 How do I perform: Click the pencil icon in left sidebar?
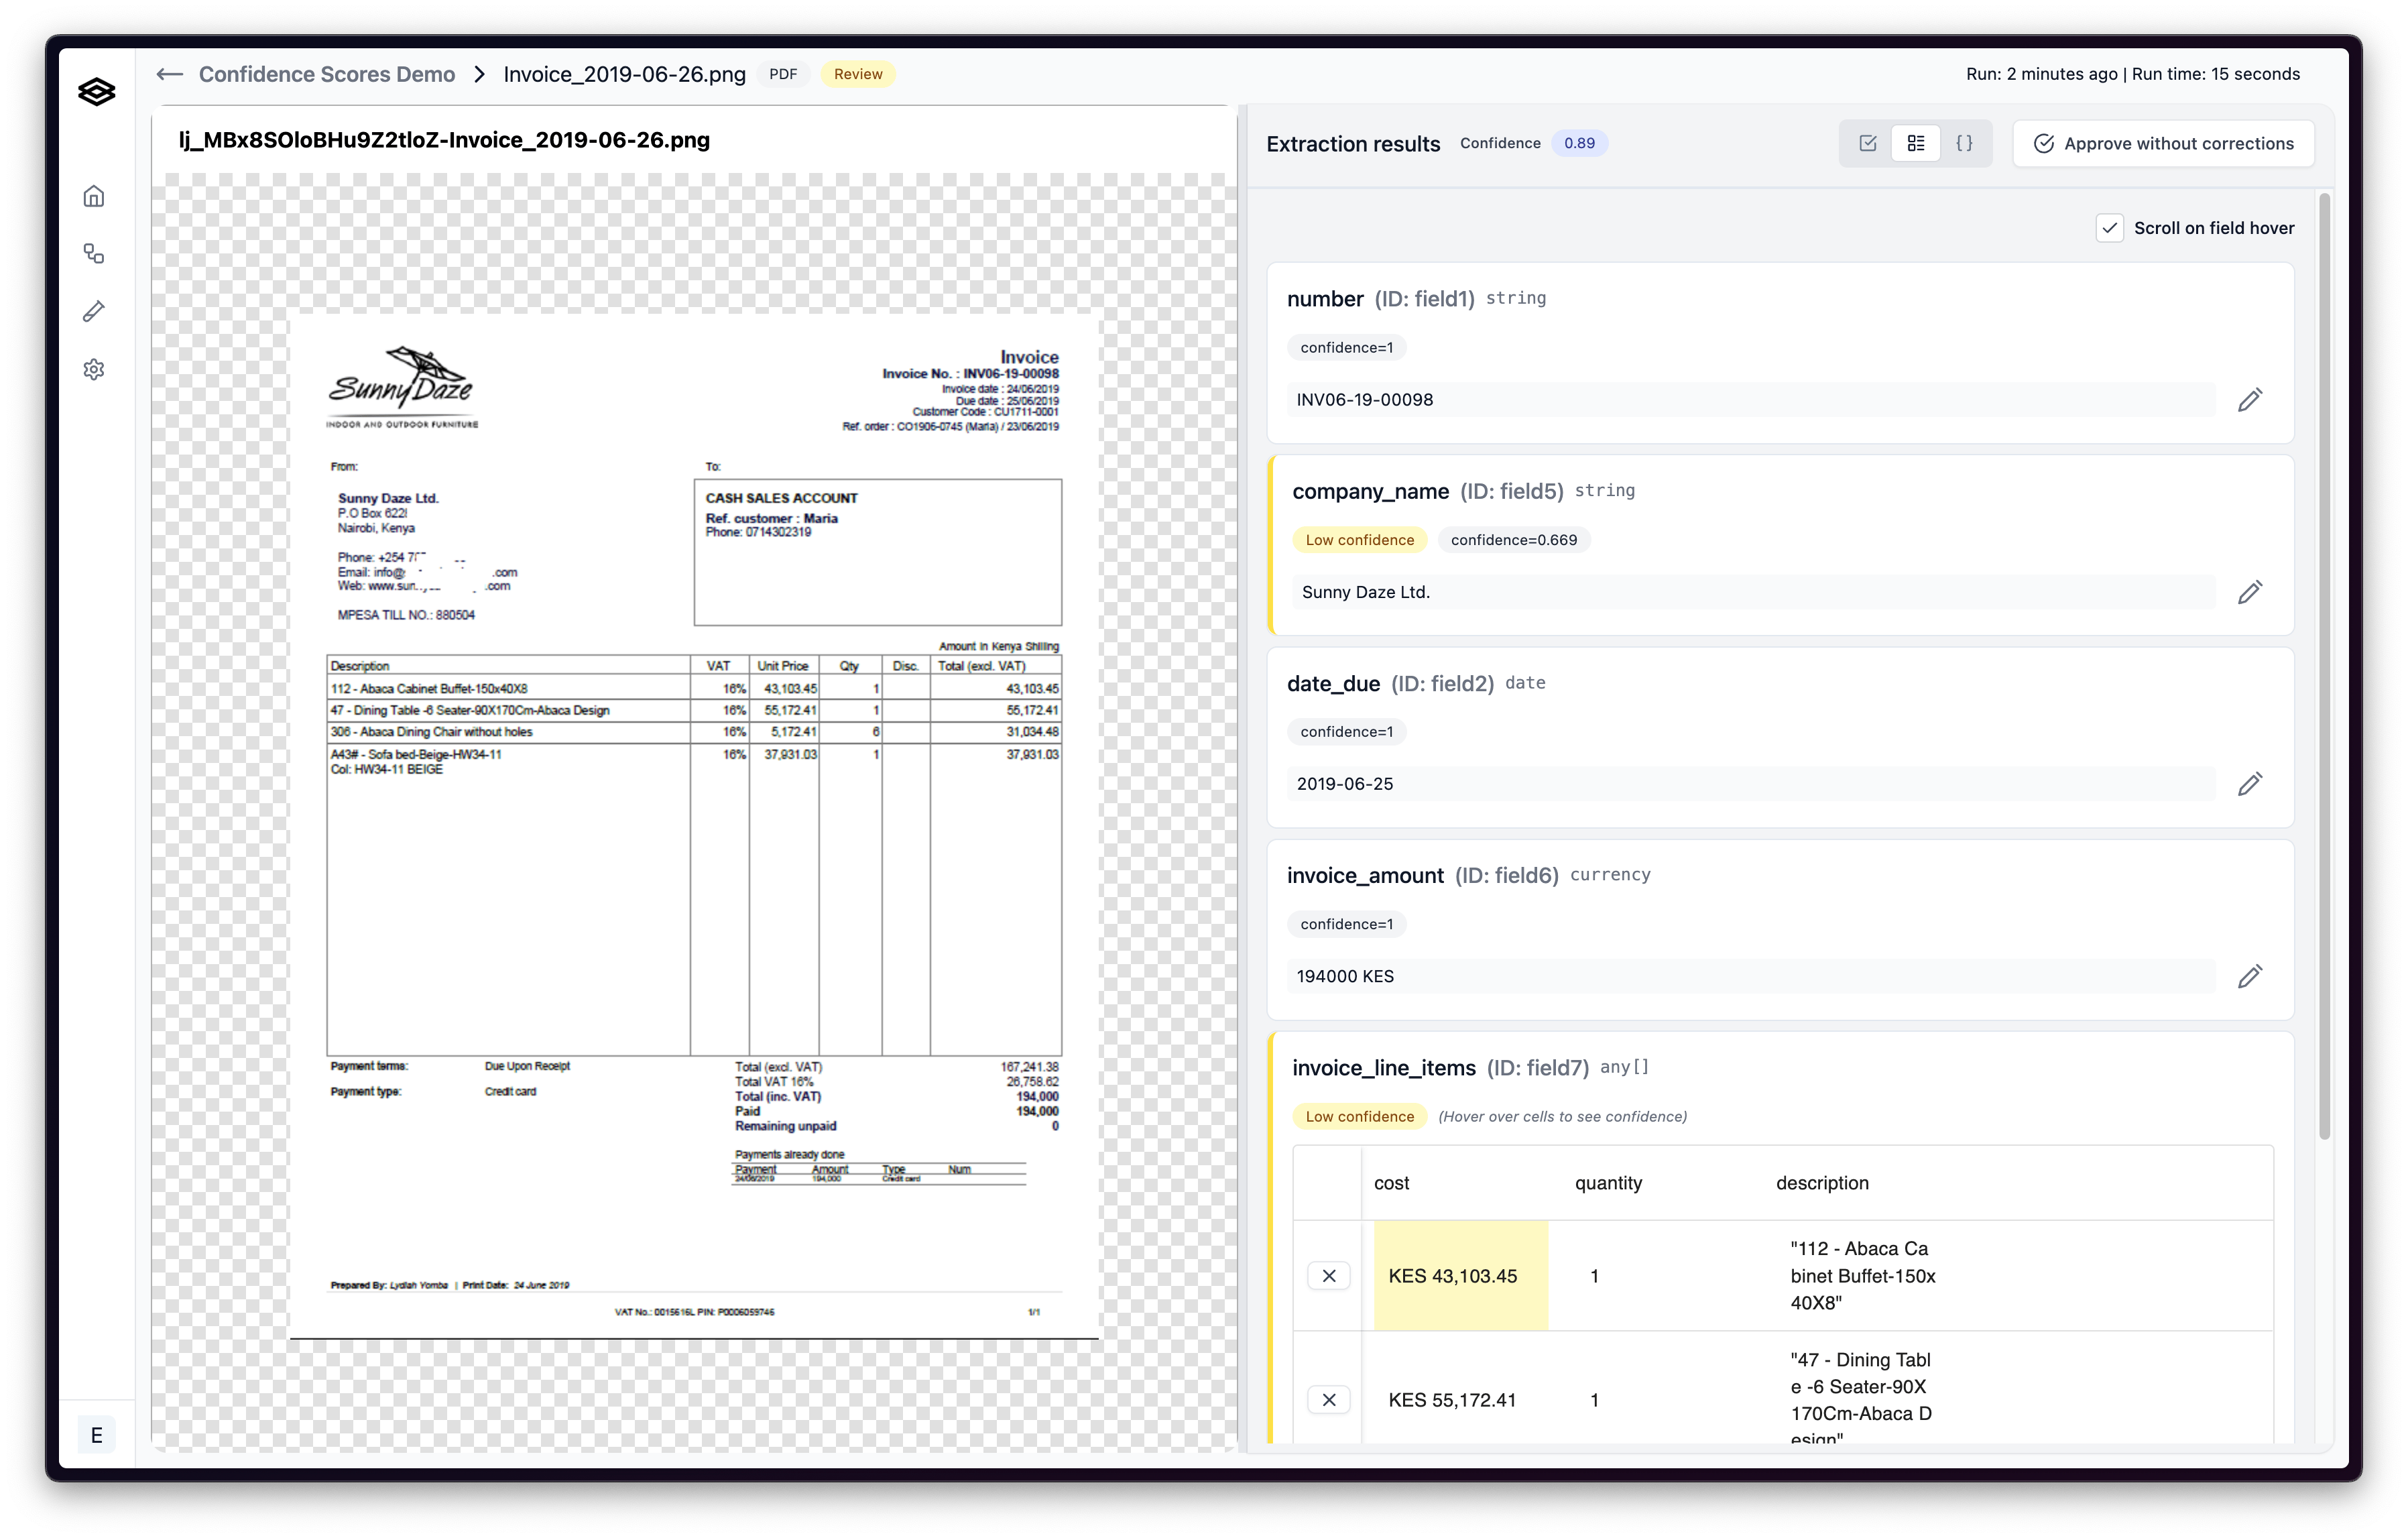(x=94, y=312)
